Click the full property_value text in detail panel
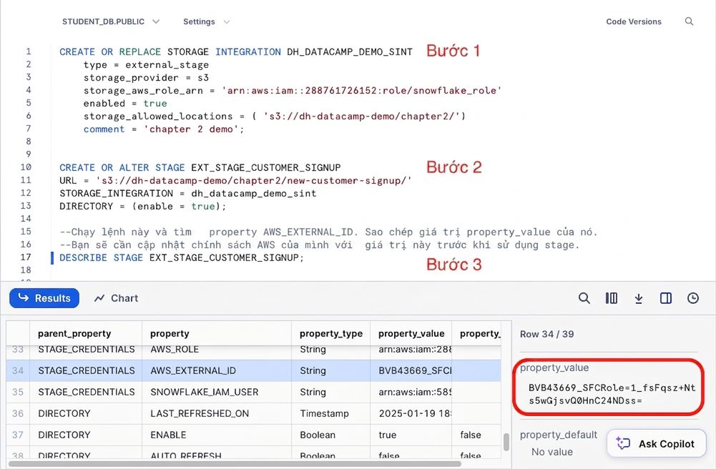 (612, 394)
